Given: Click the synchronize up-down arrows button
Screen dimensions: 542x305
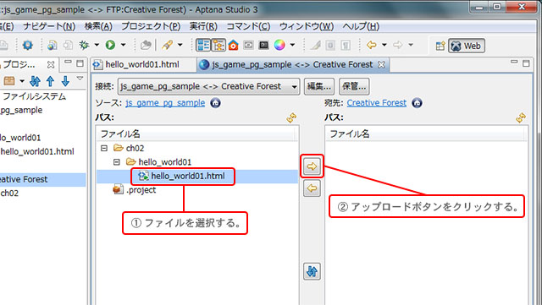Looking at the screenshot, I should (x=312, y=271).
